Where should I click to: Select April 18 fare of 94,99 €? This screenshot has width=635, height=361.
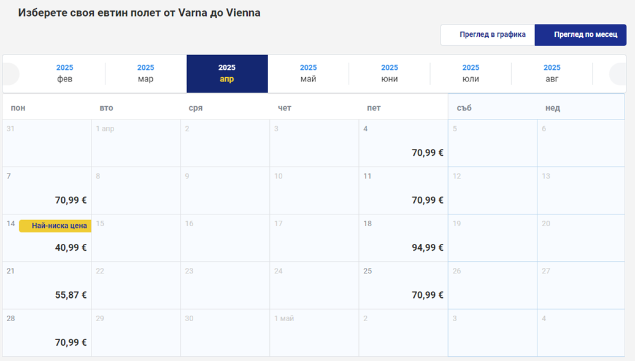403,239
